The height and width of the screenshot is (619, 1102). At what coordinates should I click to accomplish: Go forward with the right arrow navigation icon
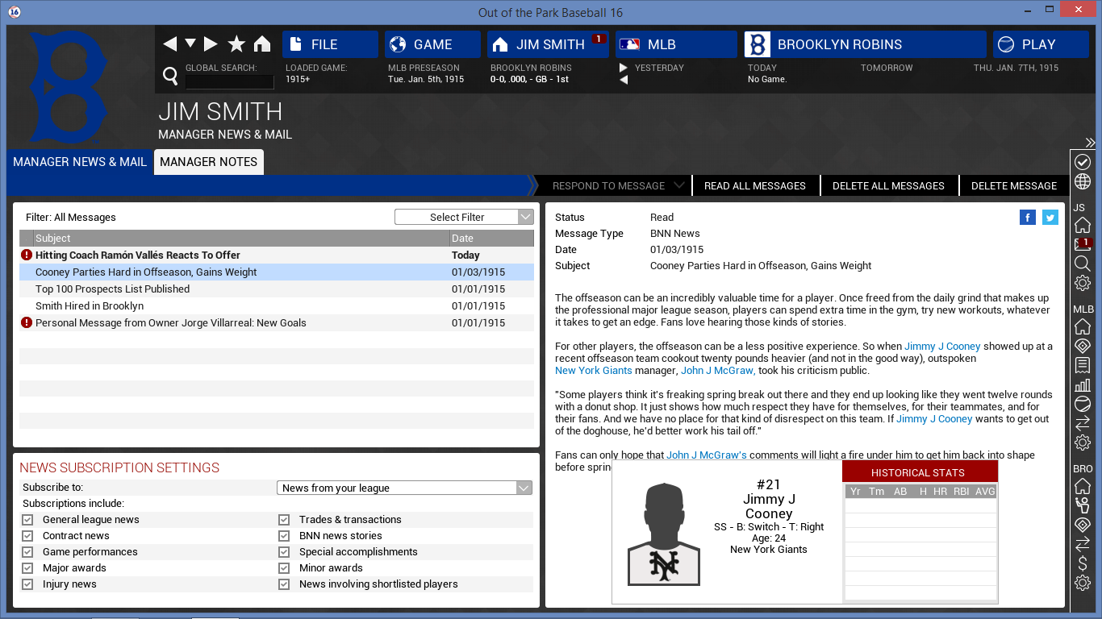(211, 44)
